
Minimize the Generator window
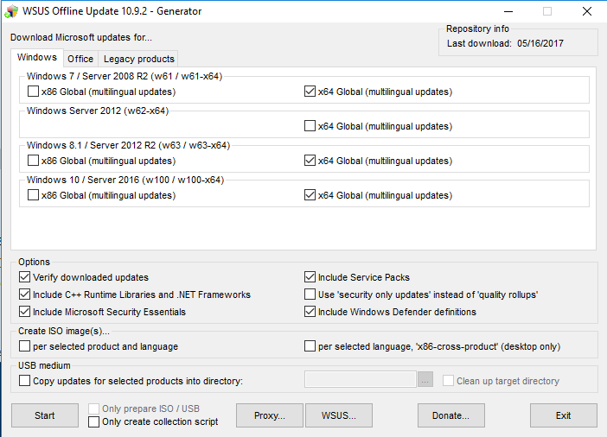click(x=508, y=11)
